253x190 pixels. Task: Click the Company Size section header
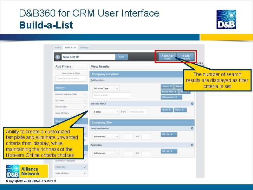[x=142, y=122]
